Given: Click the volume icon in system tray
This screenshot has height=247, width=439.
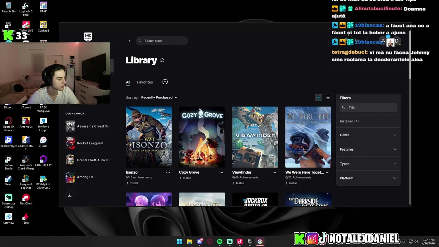Looking at the screenshot, I should [416, 242].
